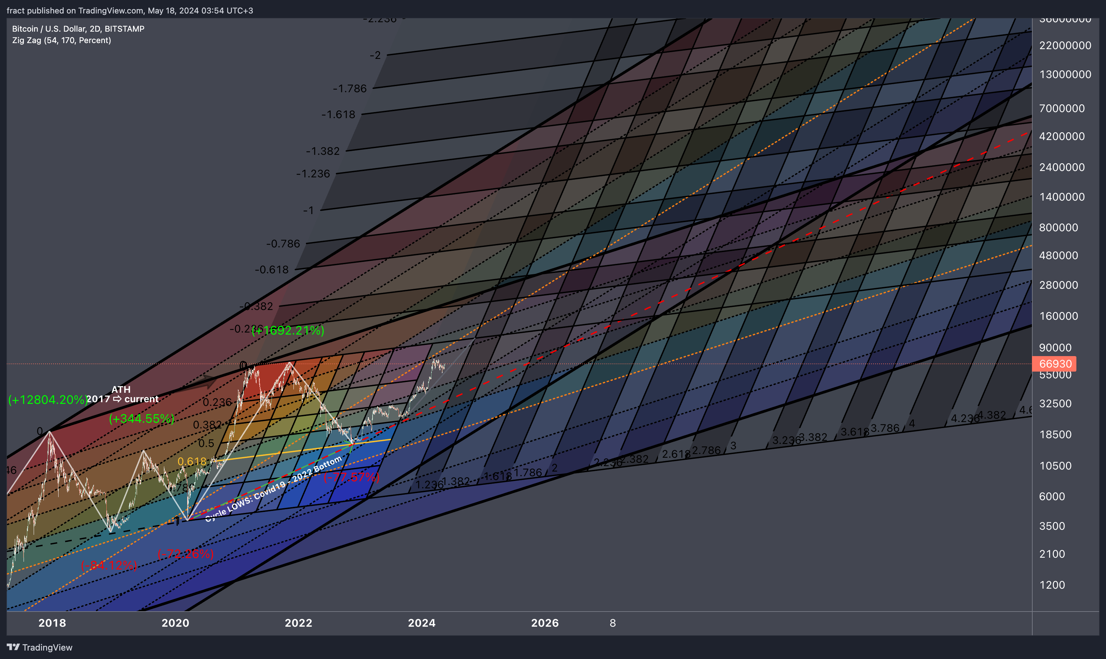The image size is (1106, 659).
Task: Click the 2.618 label on the lower channel
Action: point(676,454)
